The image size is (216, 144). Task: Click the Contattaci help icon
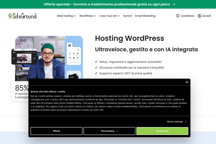(178, 16)
